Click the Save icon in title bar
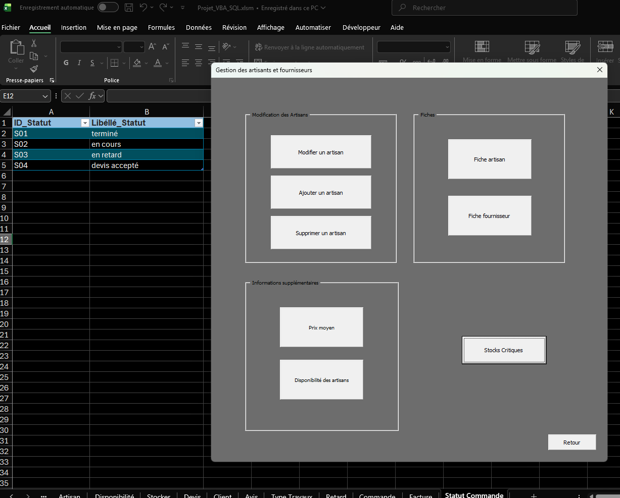Viewport: 620px width, 498px height. pos(129,8)
